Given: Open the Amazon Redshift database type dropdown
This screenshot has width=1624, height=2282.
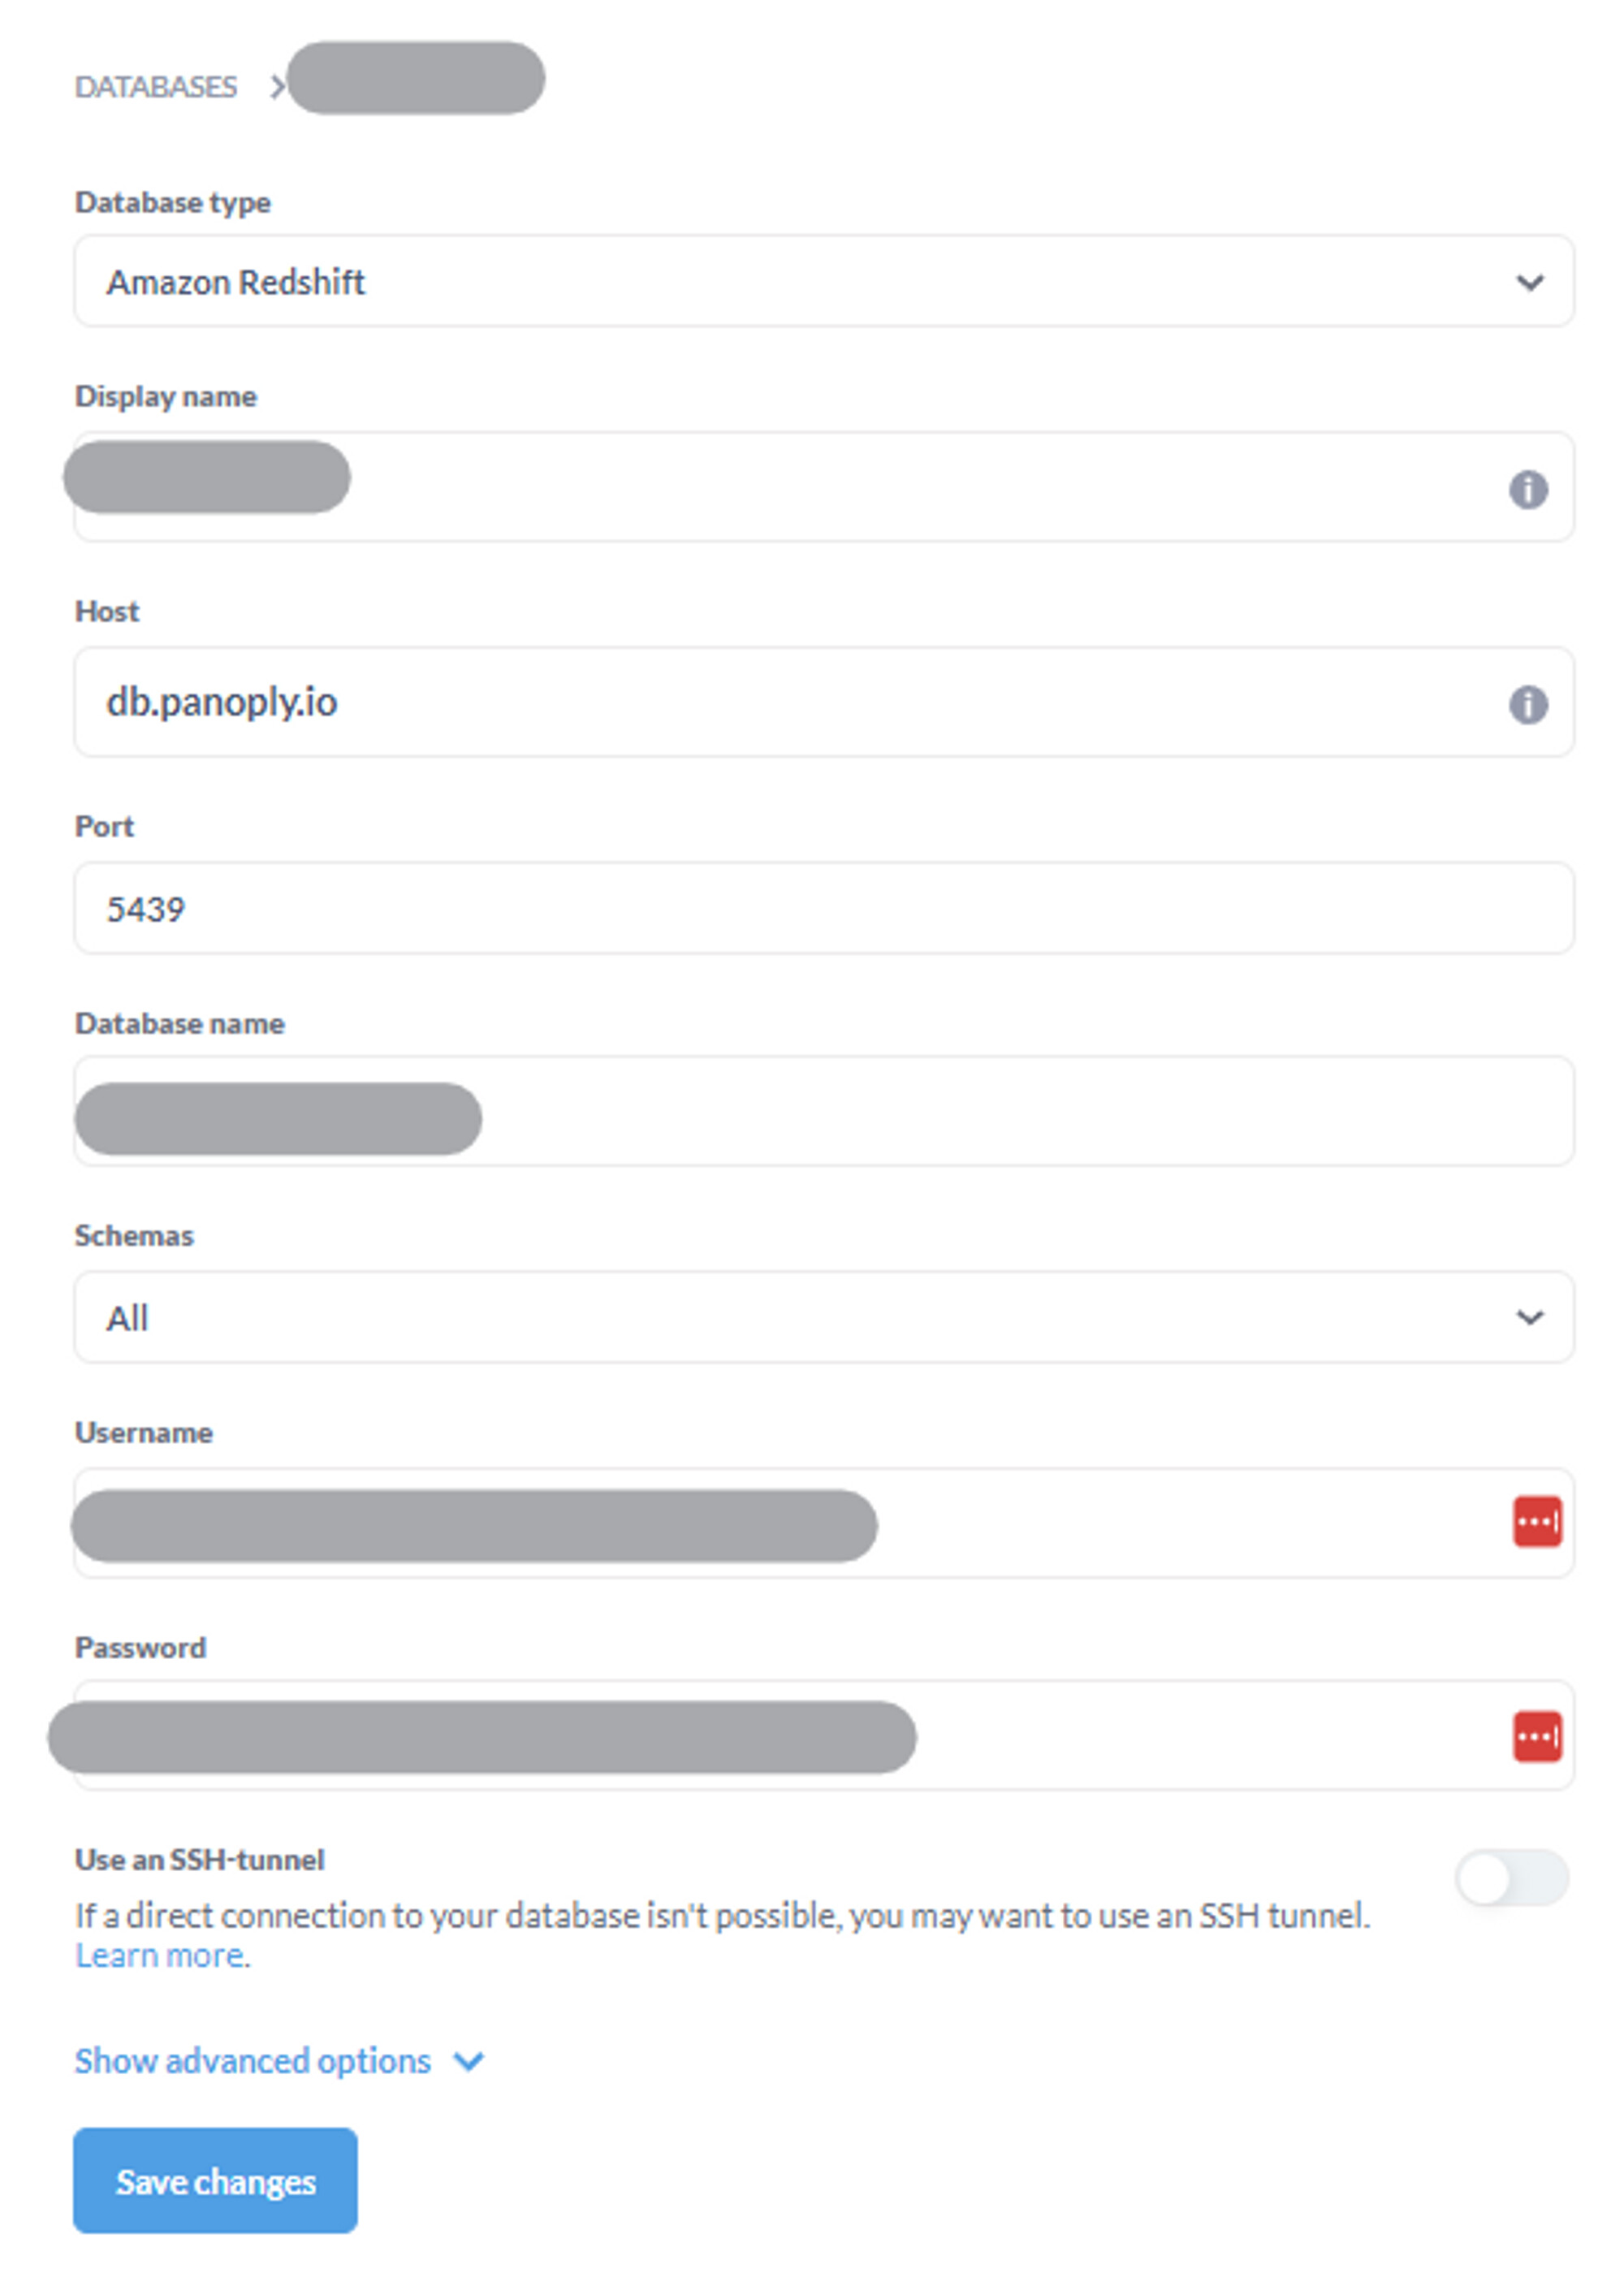Looking at the screenshot, I should [x=824, y=281].
